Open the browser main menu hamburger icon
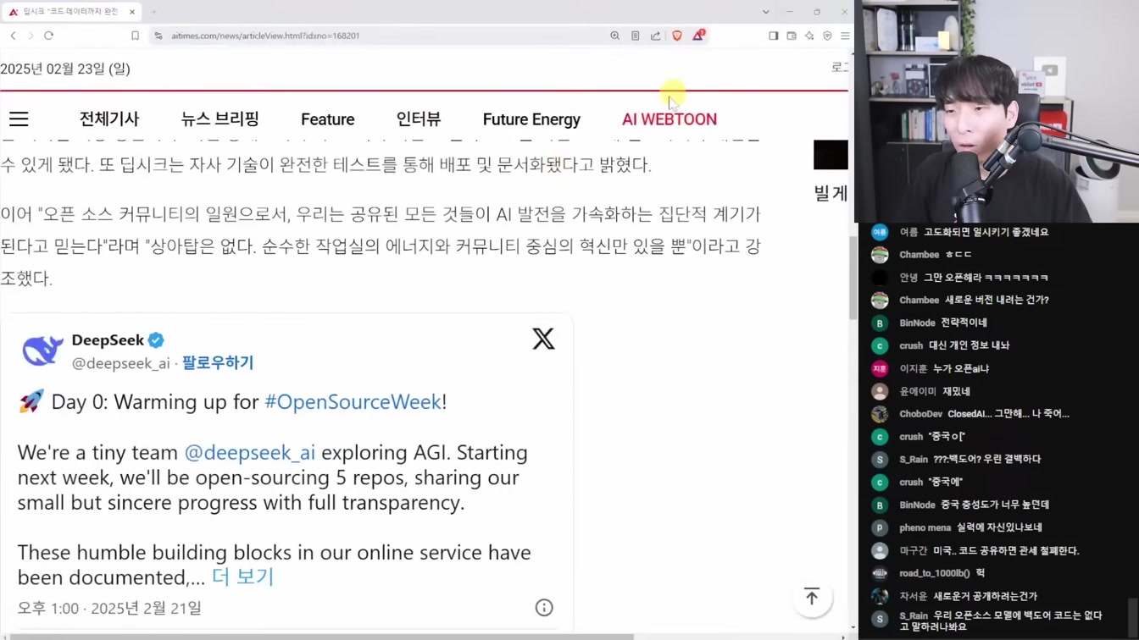 [x=845, y=36]
